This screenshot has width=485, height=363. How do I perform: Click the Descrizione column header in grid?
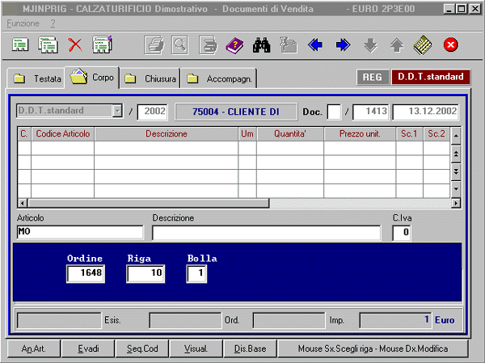pos(167,133)
